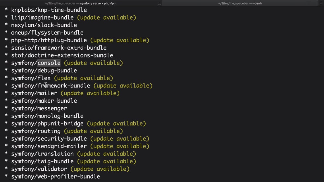Click the symfony/messenger package line
This screenshot has height=182, width=324.
[39, 108]
